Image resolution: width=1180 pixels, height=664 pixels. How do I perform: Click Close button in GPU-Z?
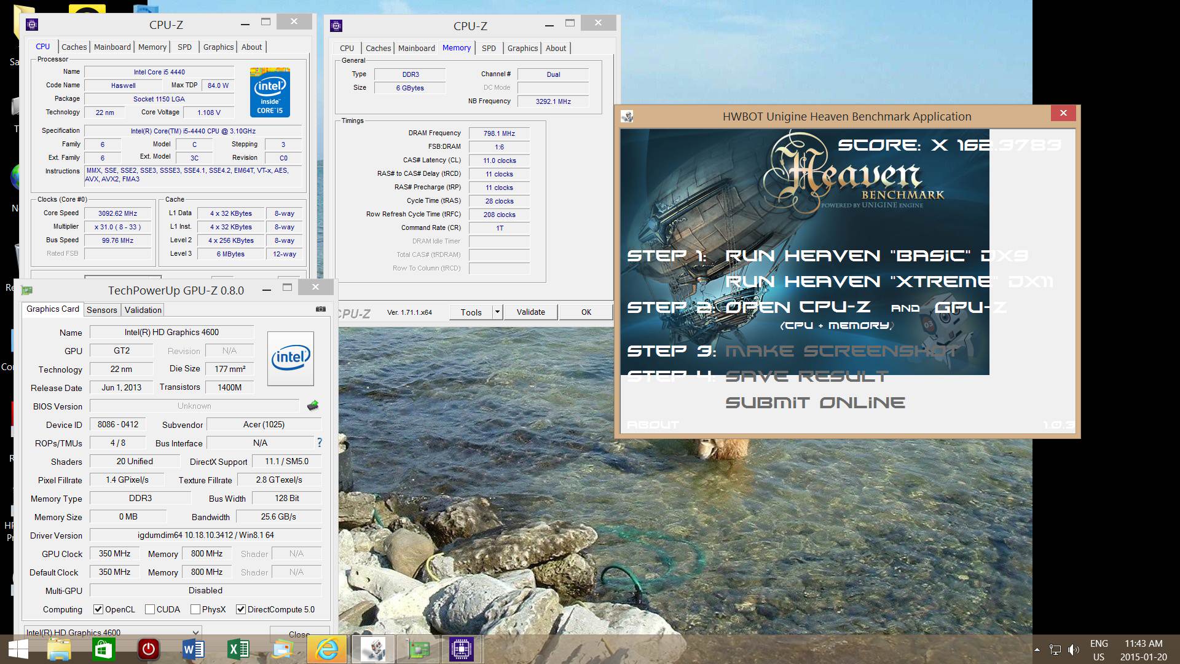tap(299, 633)
